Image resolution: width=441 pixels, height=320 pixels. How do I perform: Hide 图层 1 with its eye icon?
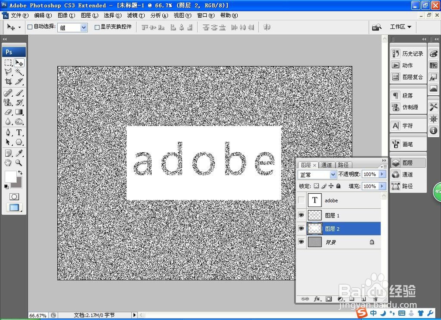(301, 215)
